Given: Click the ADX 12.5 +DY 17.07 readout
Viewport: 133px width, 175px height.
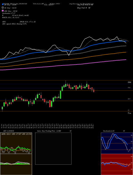Looking at the screenshot, I should click(16, 134).
